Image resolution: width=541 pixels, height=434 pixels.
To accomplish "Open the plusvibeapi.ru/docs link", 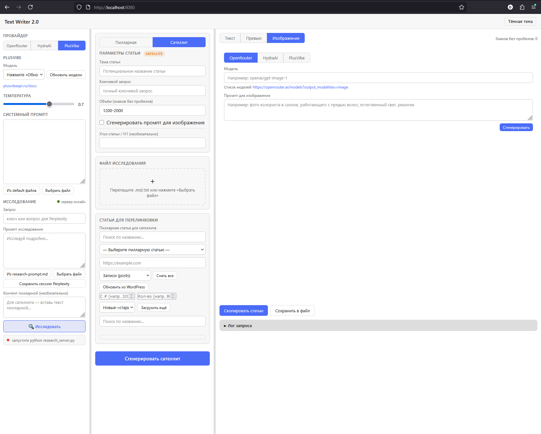I will (x=20, y=86).
